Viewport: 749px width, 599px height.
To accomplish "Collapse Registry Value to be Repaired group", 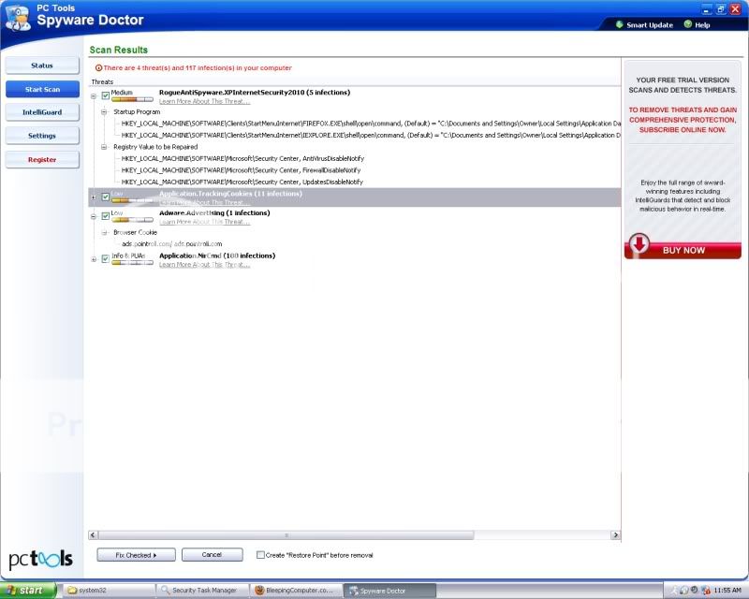I will (104, 147).
